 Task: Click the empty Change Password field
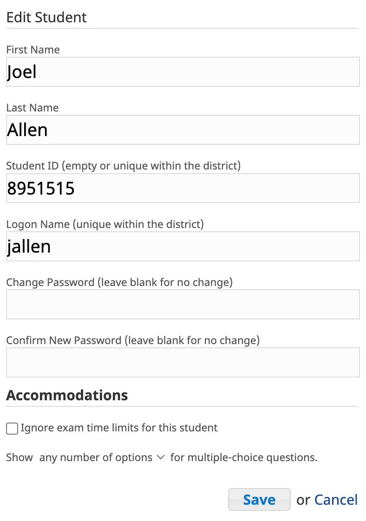(183, 304)
